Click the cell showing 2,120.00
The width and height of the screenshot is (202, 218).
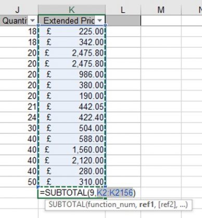pos(72,160)
